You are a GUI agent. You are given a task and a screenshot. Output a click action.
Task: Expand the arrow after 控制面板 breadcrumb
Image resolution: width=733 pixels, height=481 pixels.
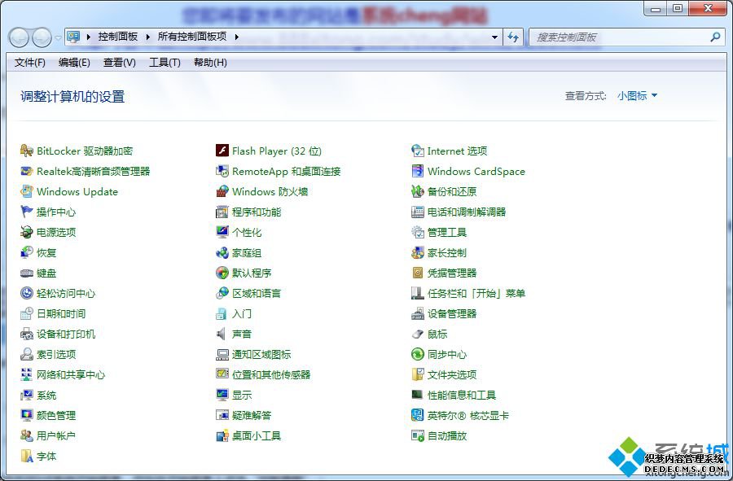(147, 37)
